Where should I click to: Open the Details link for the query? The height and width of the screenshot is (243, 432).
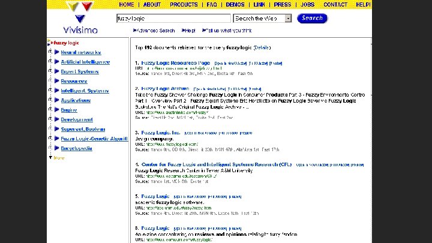pyautogui.click(x=262, y=47)
